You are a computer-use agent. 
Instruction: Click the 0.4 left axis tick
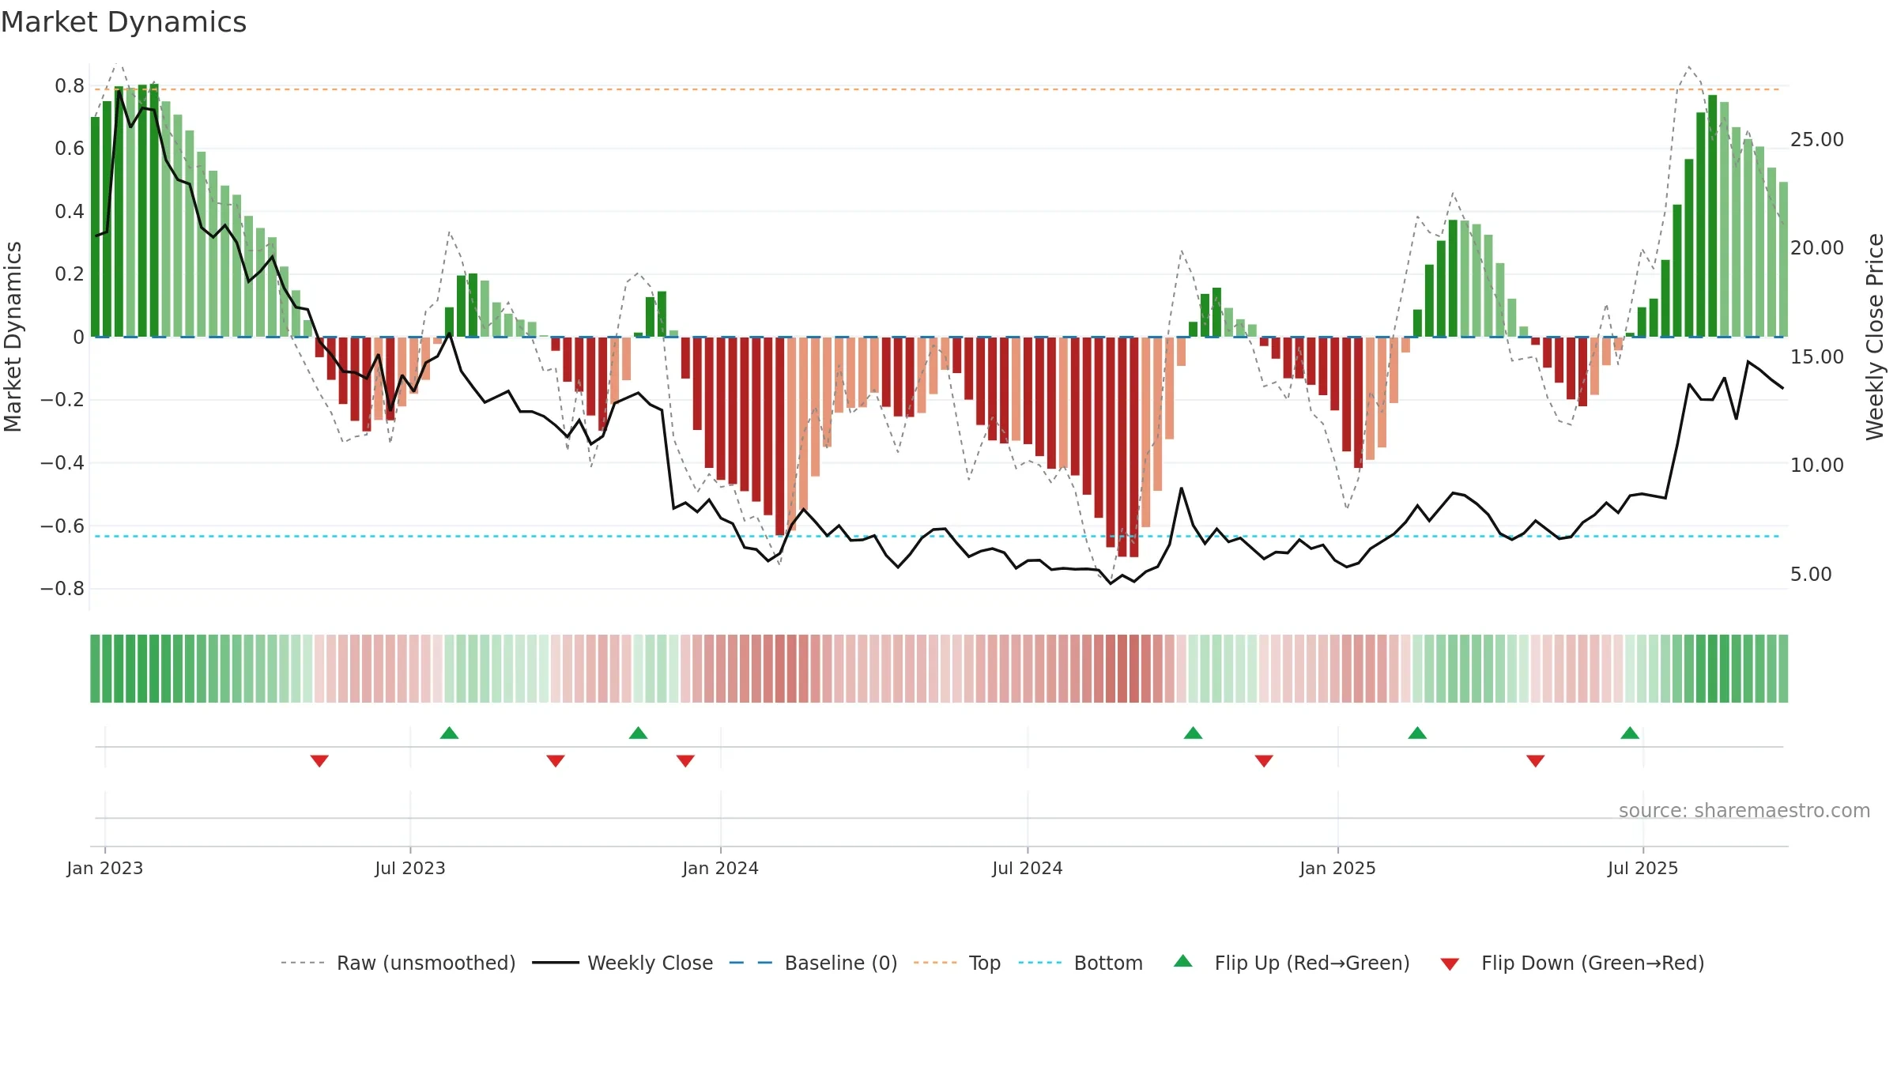(70, 211)
